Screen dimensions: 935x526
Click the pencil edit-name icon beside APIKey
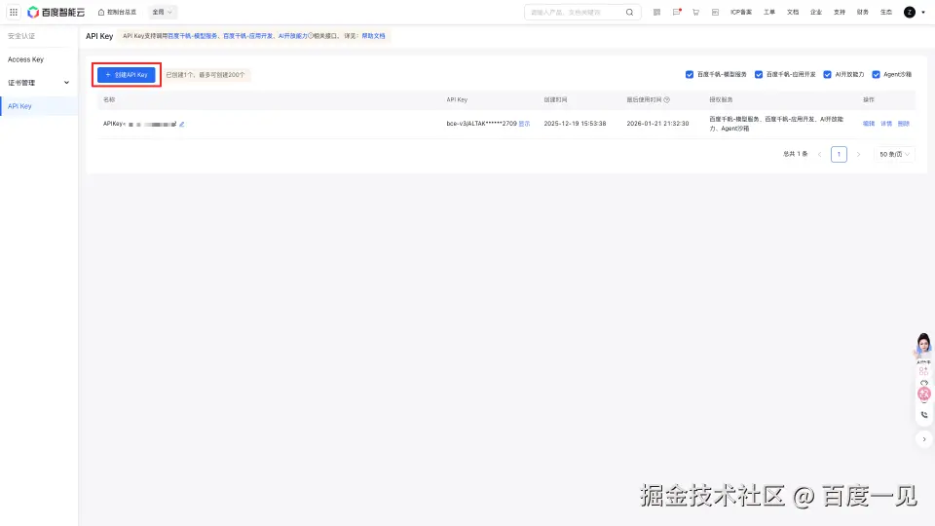click(x=182, y=124)
